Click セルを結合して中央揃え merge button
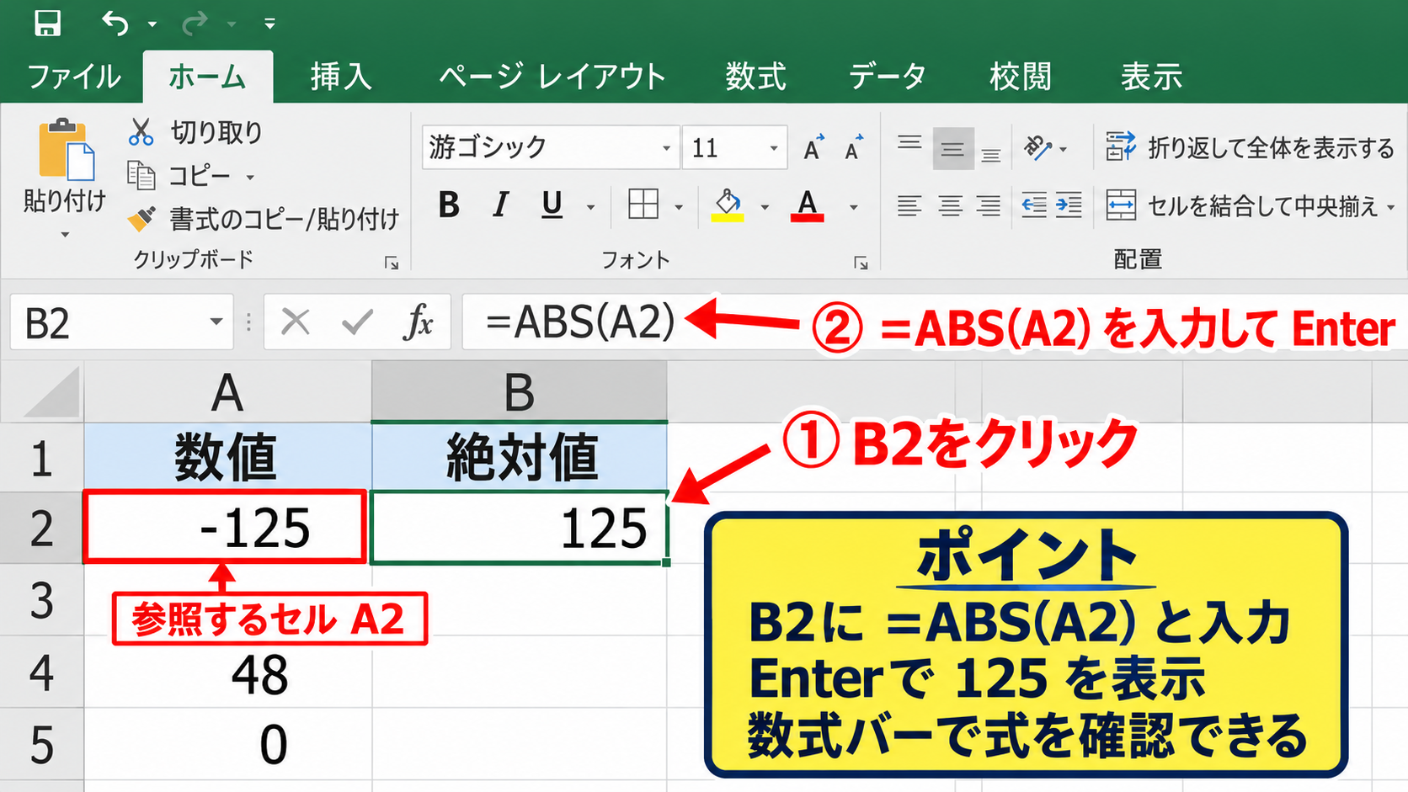 point(1241,205)
